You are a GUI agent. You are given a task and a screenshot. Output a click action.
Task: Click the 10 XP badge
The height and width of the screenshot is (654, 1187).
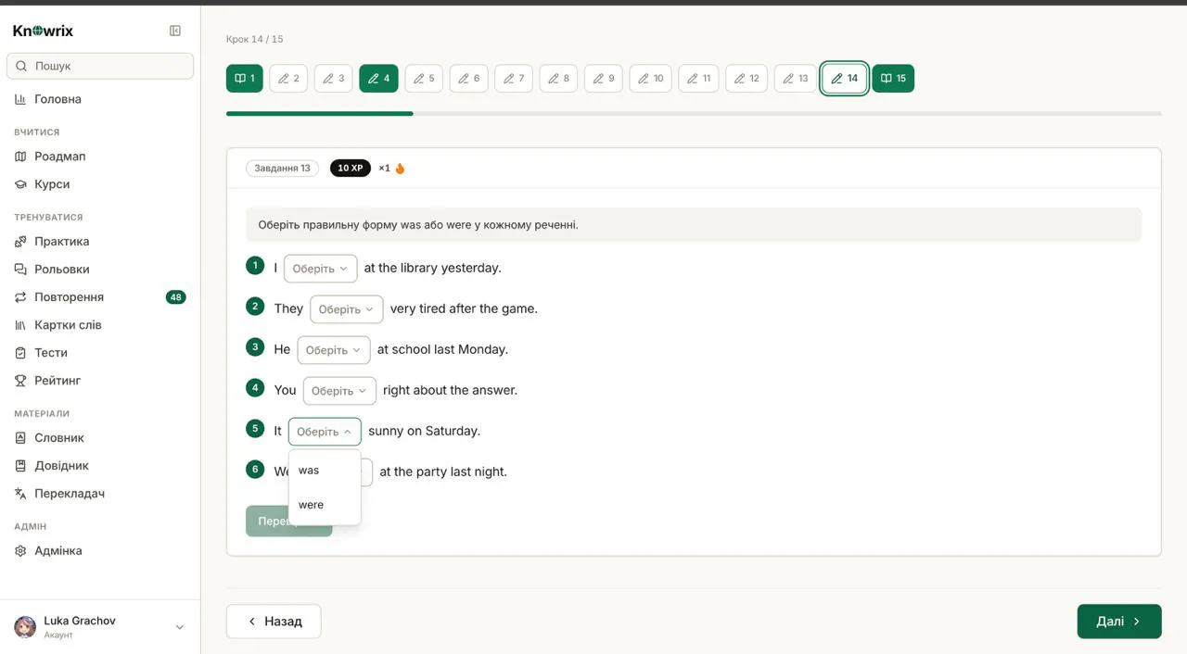click(351, 169)
